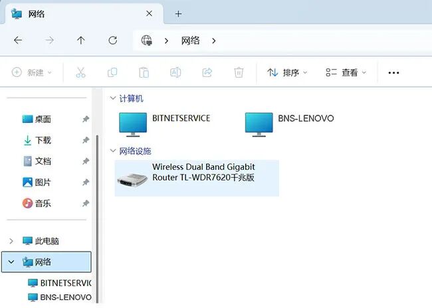Collapse the 网络设施 group
The image size is (432, 308).
(113, 151)
